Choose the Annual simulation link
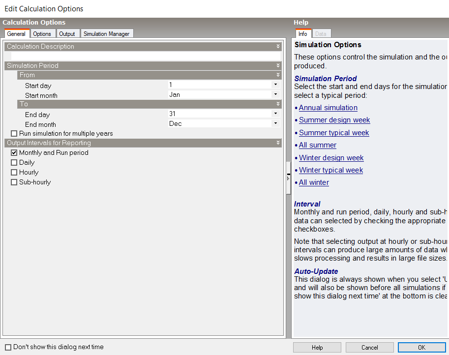Image resolution: width=449 pixels, height=355 pixels. pos(328,108)
